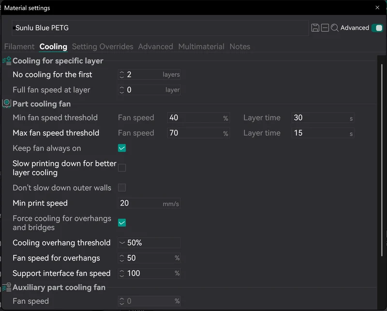Click the search settings magnifier icon
This screenshot has width=387, height=311.
pyautogui.click(x=335, y=28)
